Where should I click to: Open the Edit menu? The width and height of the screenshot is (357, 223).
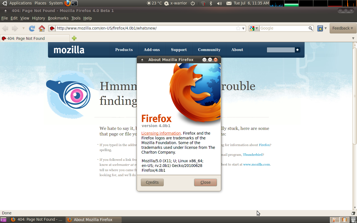(x=14, y=18)
